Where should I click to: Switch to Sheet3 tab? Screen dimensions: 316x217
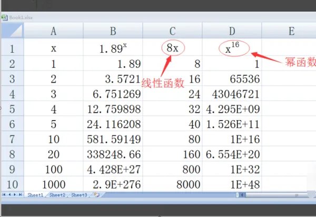[x=79, y=195]
